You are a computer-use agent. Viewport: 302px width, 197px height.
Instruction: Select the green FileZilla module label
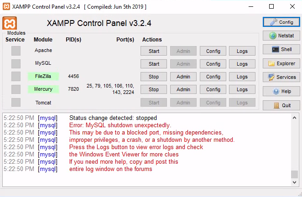click(x=43, y=76)
